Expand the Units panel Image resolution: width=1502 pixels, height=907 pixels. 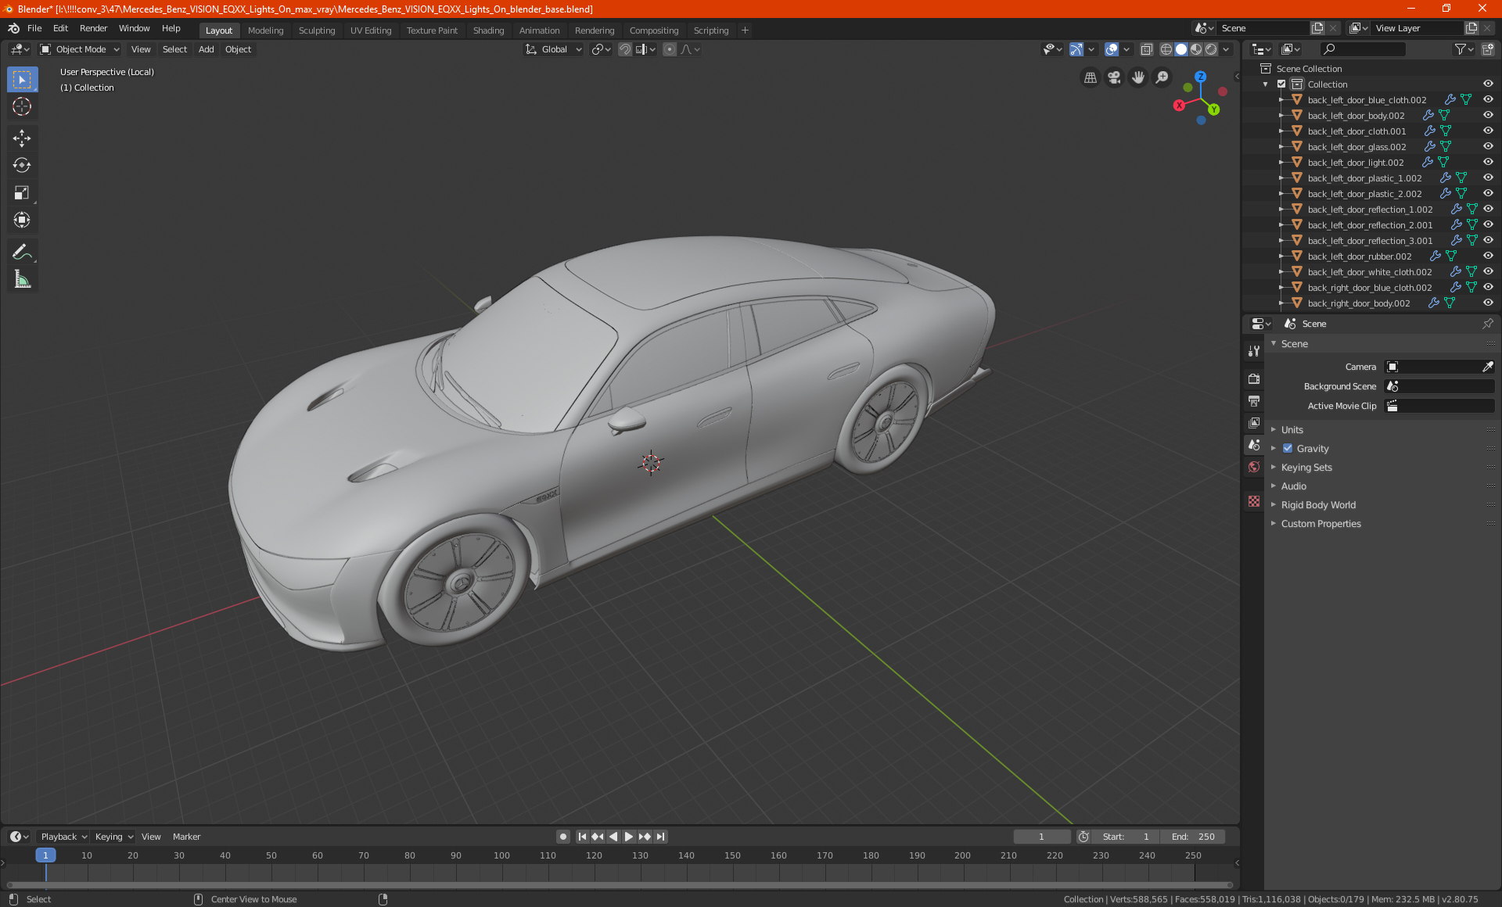[x=1292, y=429]
